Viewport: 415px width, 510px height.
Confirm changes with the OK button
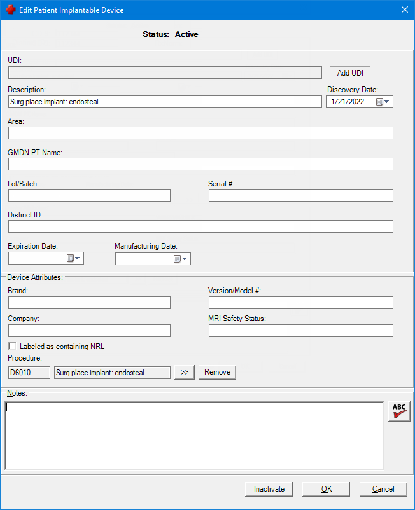(x=326, y=489)
